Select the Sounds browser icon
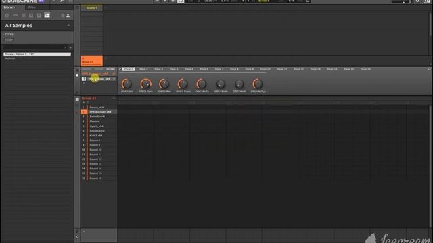The image size is (433, 243). (x=24, y=15)
